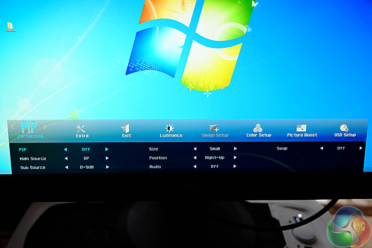
Task: Select the Position row label
Action: [158, 158]
